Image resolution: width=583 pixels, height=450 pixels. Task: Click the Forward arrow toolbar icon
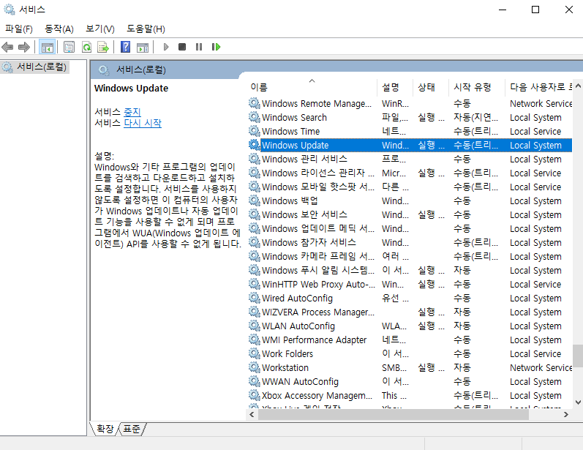(24, 47)
